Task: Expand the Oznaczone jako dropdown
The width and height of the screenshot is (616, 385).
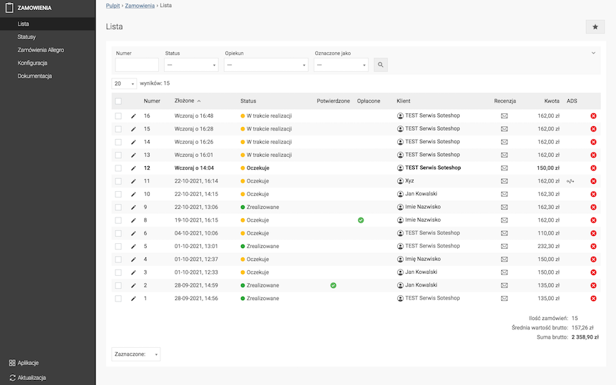Action: [x=341, y=65]
